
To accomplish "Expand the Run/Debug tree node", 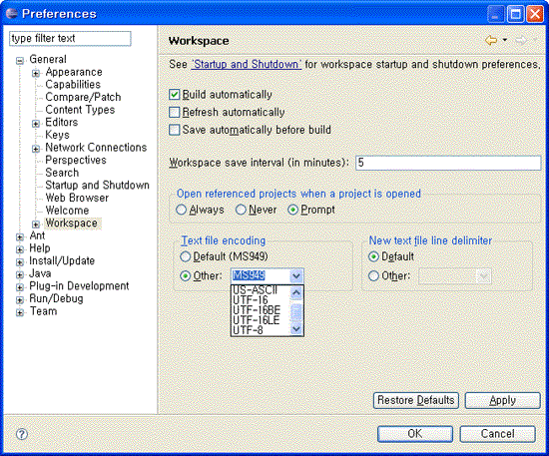I will 20,300.
